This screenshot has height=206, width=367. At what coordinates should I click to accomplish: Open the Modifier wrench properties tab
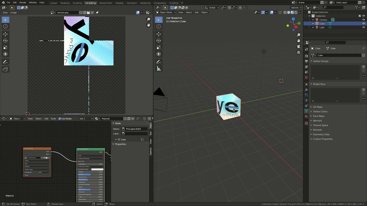[x=306, y=90]
